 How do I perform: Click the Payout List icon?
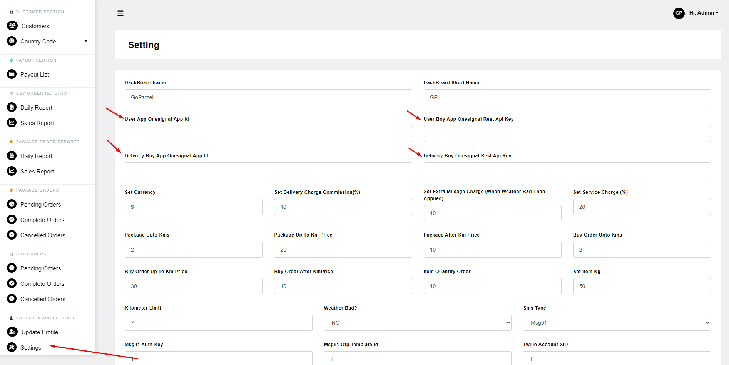coord(12,74)
